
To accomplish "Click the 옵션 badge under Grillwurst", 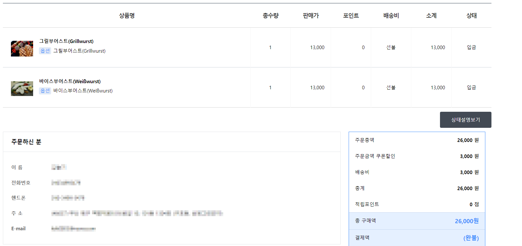I will (x=45, y=51).
